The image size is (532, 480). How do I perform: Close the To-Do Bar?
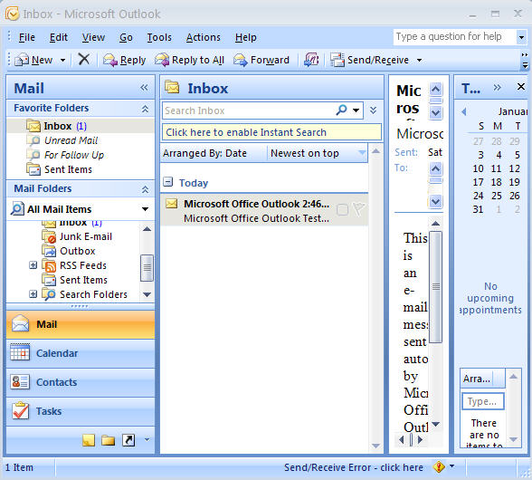click(521, 87)
